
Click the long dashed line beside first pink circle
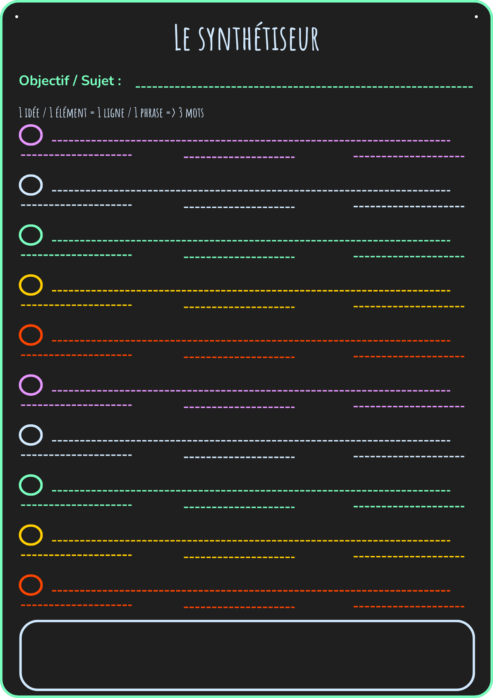pyautogui.click(x=251, y=141)
